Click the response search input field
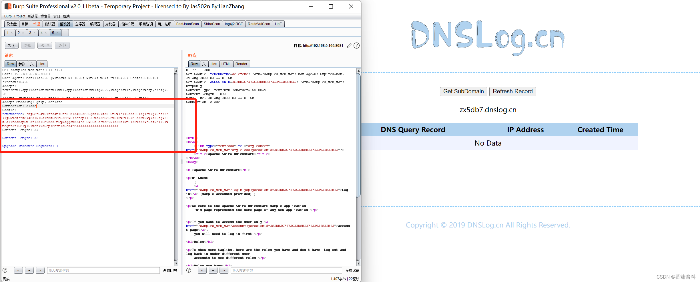700x282 pixels. (286, 270)
